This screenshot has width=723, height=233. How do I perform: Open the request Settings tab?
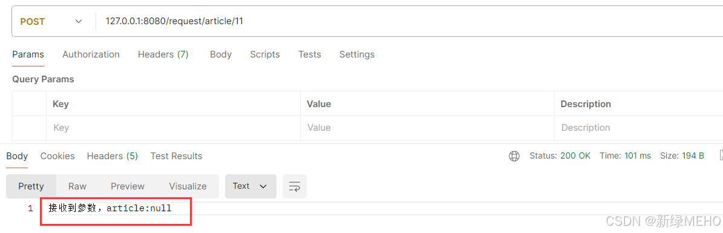[x=357, y=54]
